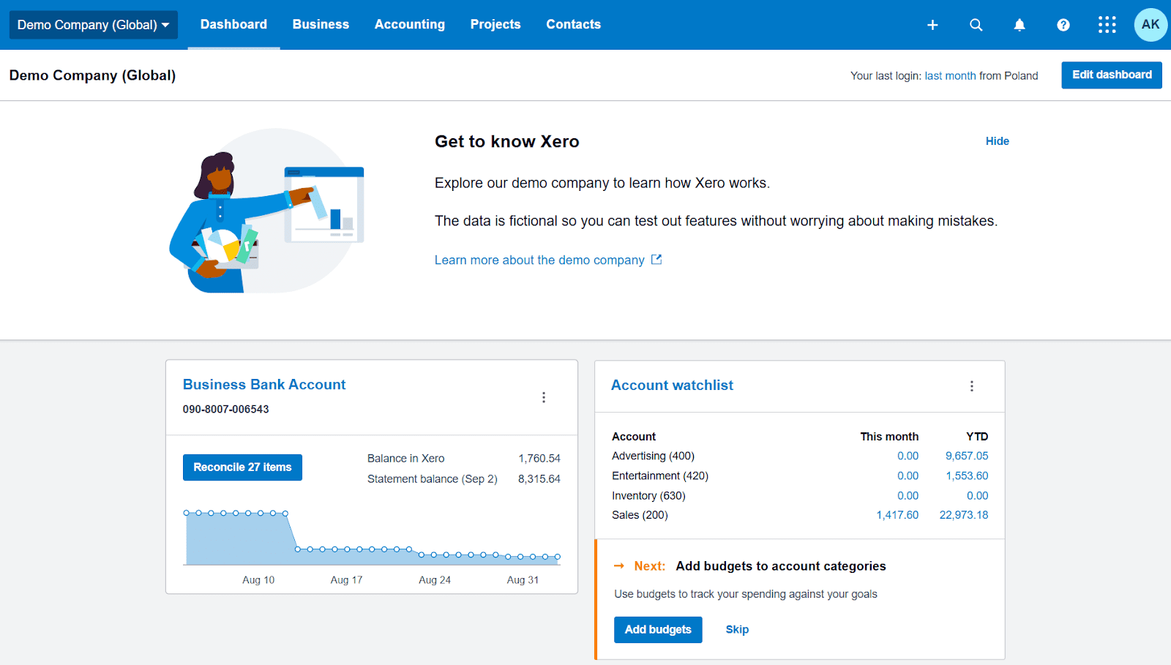1171x665 pixels.
Task: Click the Edit dashboard button
Action: (1111, 75)
